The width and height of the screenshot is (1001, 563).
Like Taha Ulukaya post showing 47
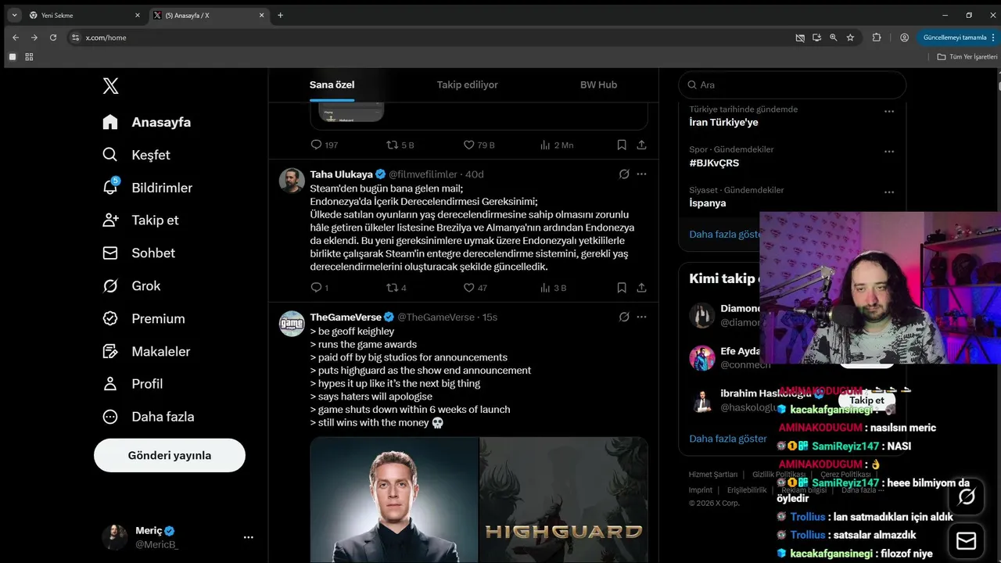coord(469,288)
